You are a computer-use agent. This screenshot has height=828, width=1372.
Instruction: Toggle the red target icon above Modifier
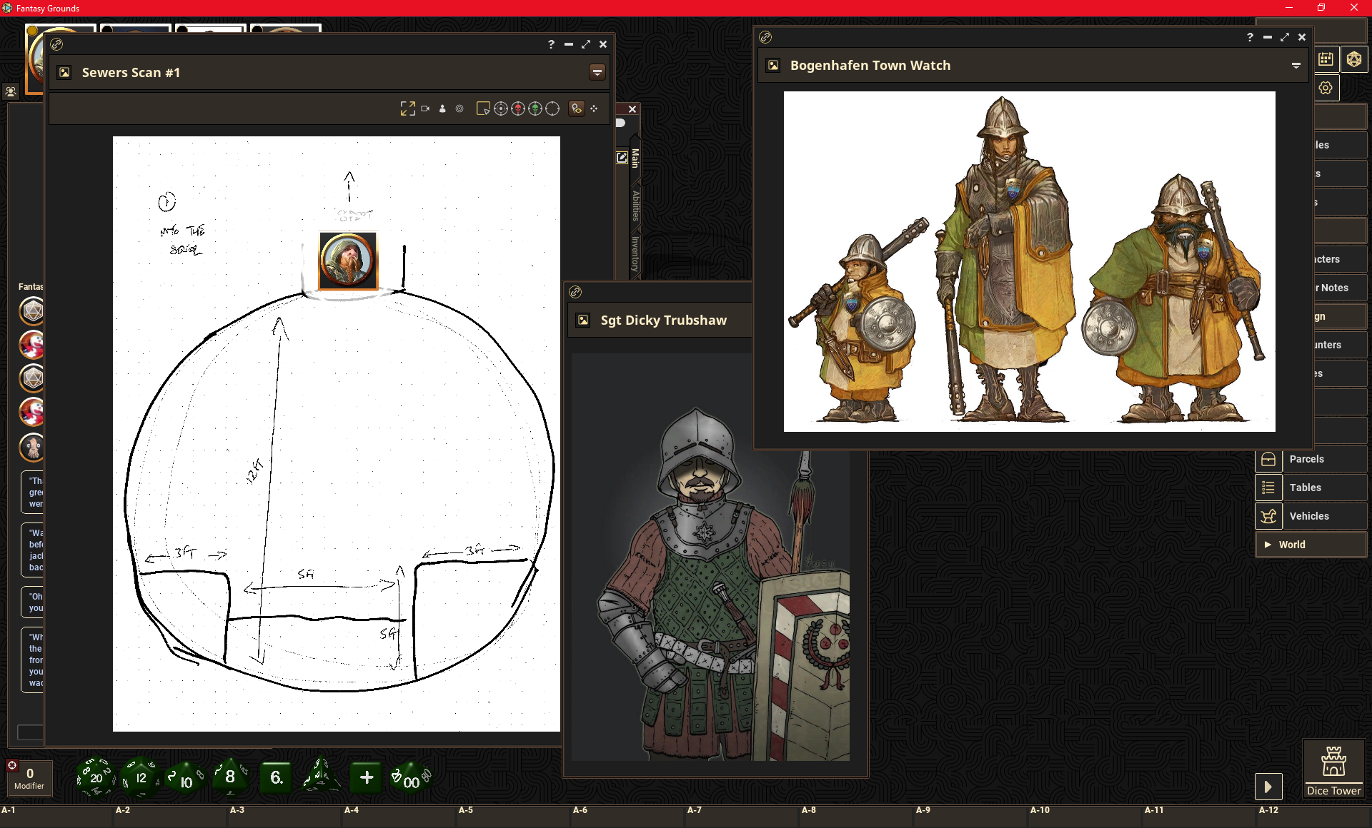click(12, 765)
